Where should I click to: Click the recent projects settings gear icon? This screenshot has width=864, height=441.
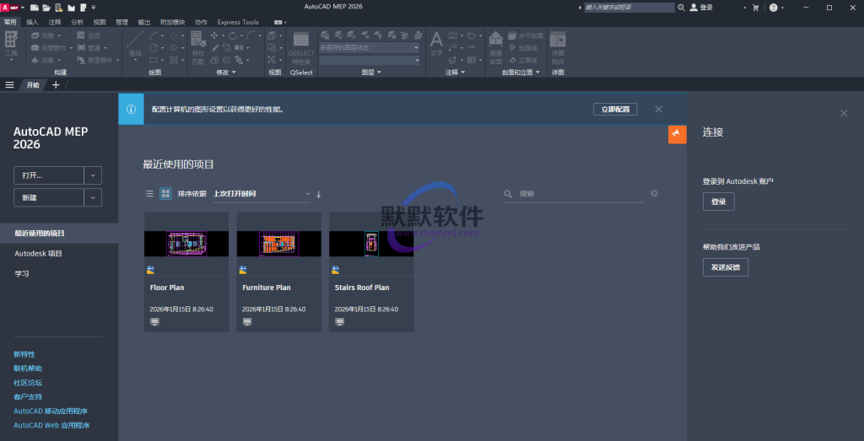(654, 194)
